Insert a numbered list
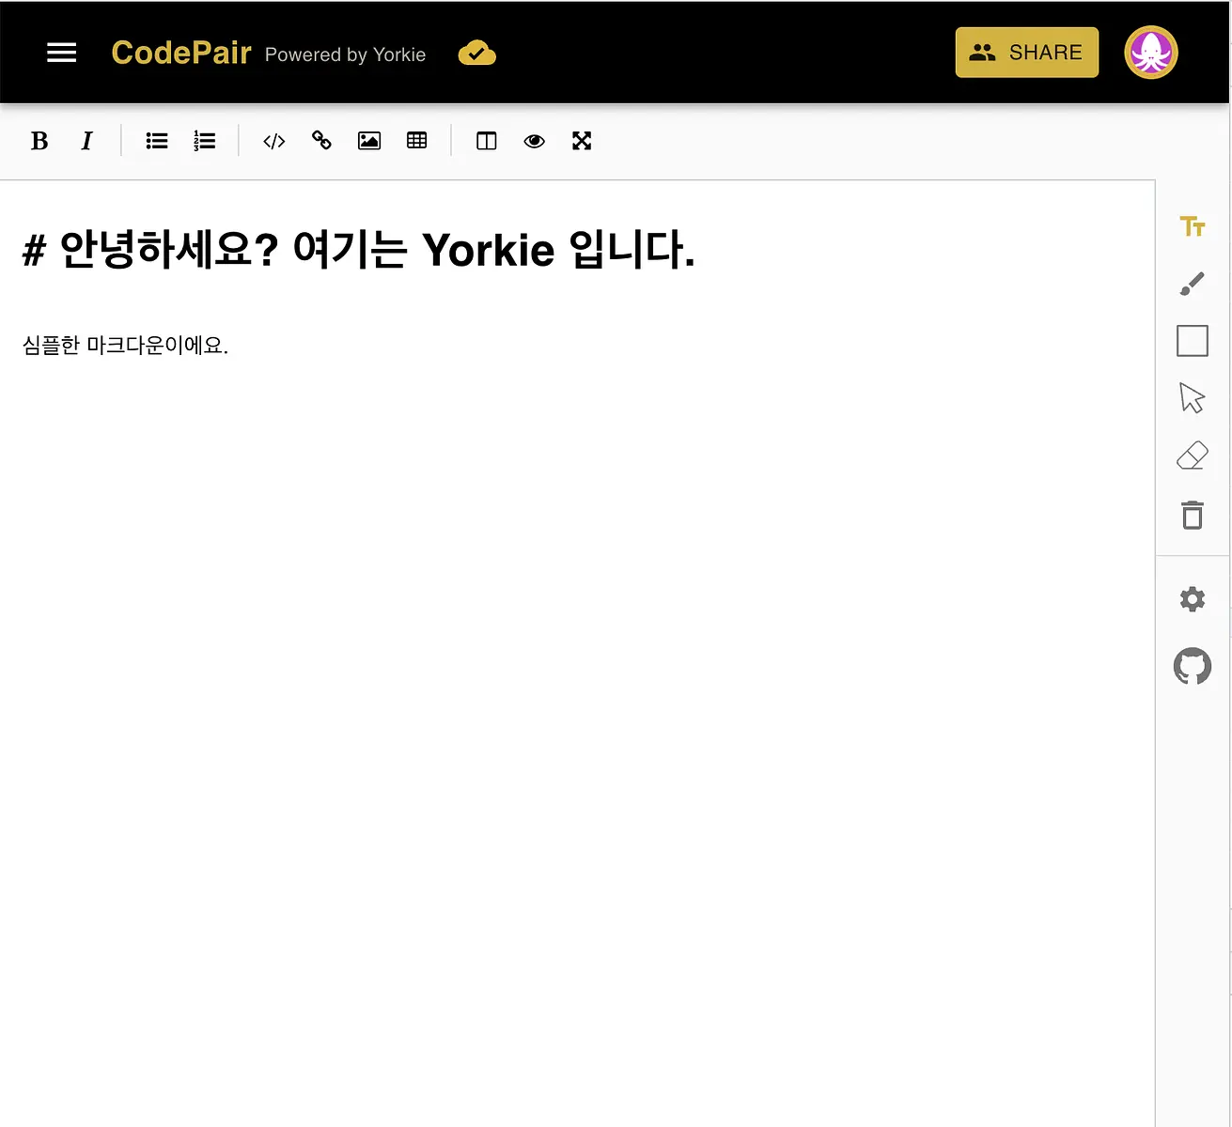The width and height of the screenshot is (1232, 1127). [204, 141]
